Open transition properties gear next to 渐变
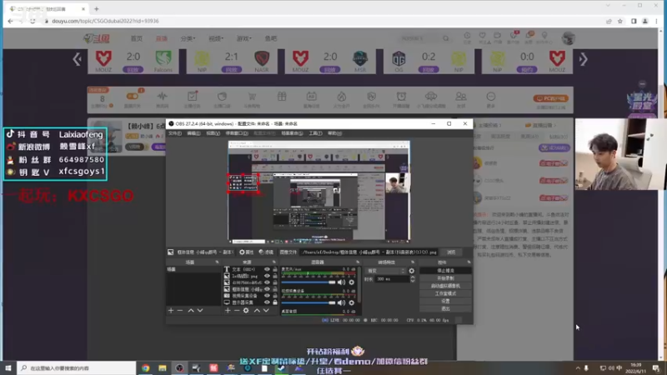Screen dimensions: 667x375 point(411,271)
